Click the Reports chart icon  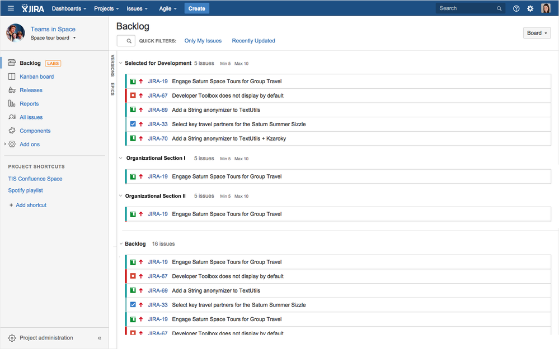pyautogui.click(x=12, y=103)
